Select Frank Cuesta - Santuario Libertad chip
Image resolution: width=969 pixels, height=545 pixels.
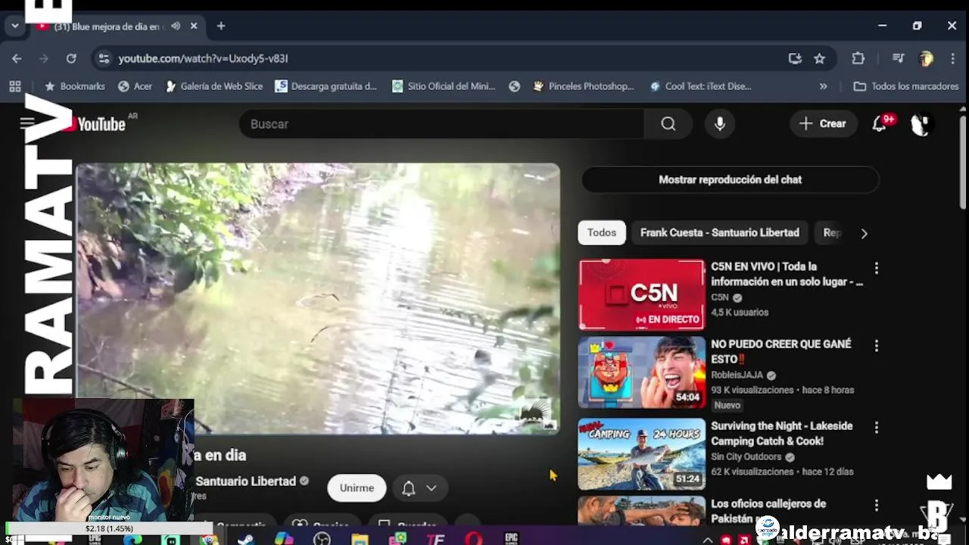pos(719,232)
